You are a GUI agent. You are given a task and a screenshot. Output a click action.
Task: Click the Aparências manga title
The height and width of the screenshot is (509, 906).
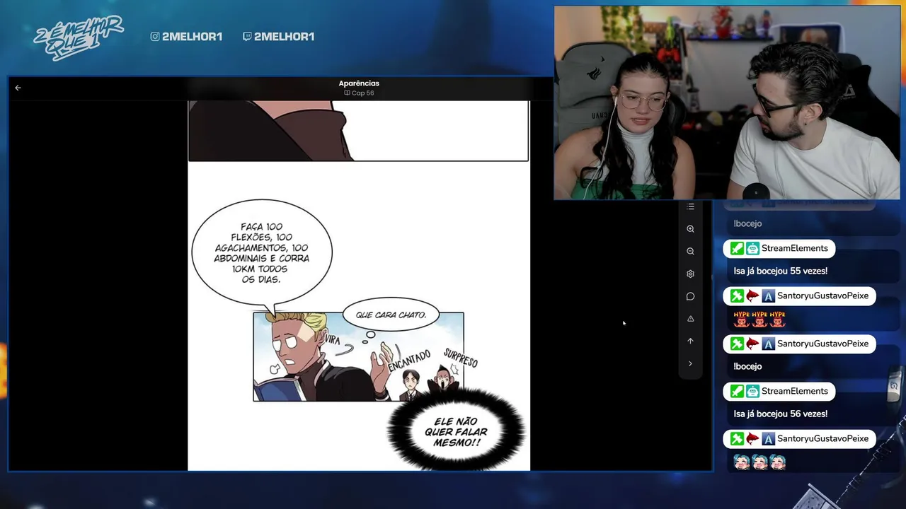tap(359, 83)
